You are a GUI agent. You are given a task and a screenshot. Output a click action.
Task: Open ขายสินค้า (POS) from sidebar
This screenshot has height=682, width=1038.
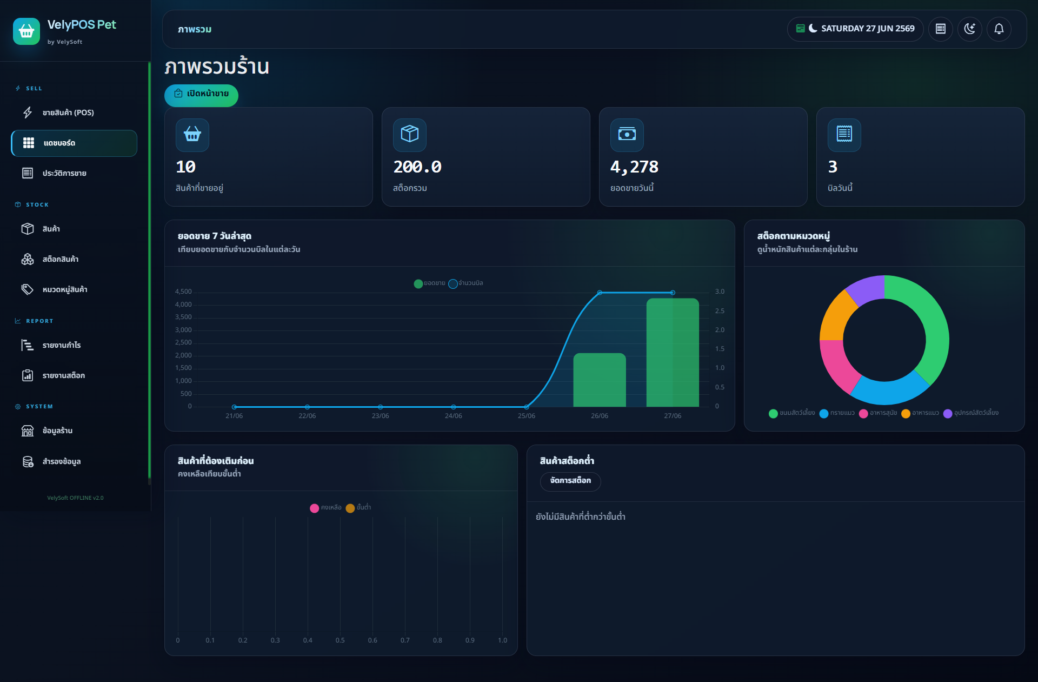pyautogui.click(x=74, y=112)
